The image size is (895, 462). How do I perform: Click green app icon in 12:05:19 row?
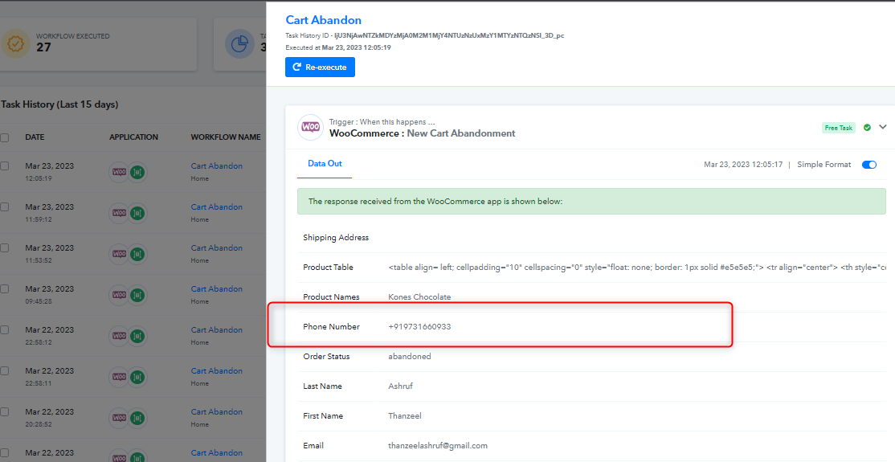(137, 172)
